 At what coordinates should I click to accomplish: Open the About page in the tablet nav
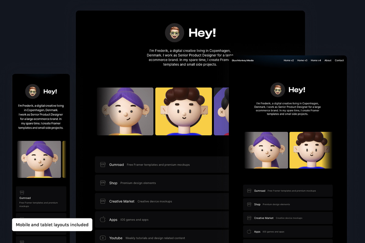(328, 60)
